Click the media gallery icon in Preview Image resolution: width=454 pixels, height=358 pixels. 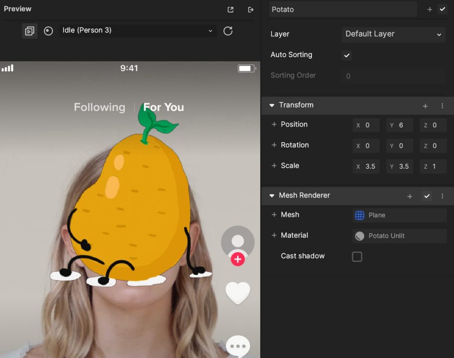30,31
